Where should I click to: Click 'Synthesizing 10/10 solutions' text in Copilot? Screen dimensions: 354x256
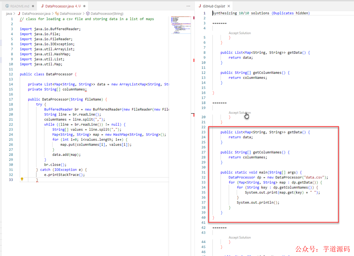(241, 13)
